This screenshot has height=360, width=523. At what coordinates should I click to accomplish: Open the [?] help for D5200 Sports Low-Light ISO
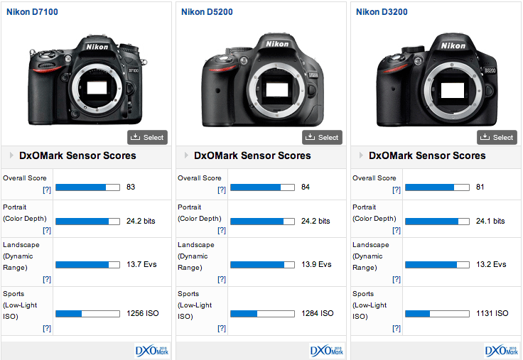[222, 328]
